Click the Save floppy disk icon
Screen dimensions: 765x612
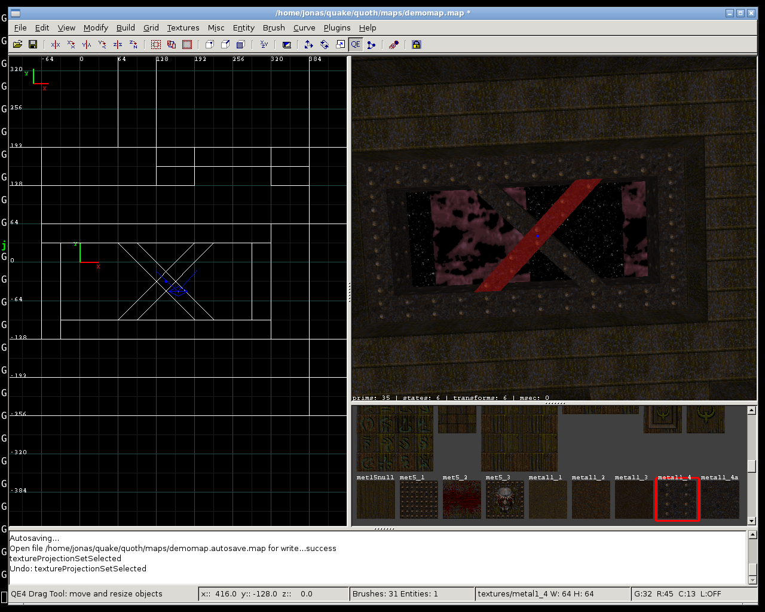pos(33,45)
